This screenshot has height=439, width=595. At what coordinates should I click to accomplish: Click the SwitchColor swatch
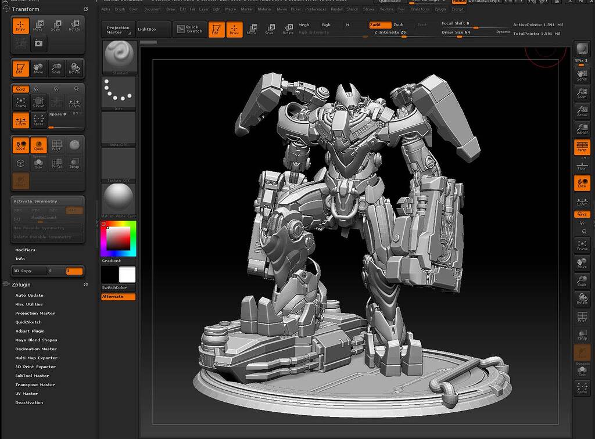point(118,286)
